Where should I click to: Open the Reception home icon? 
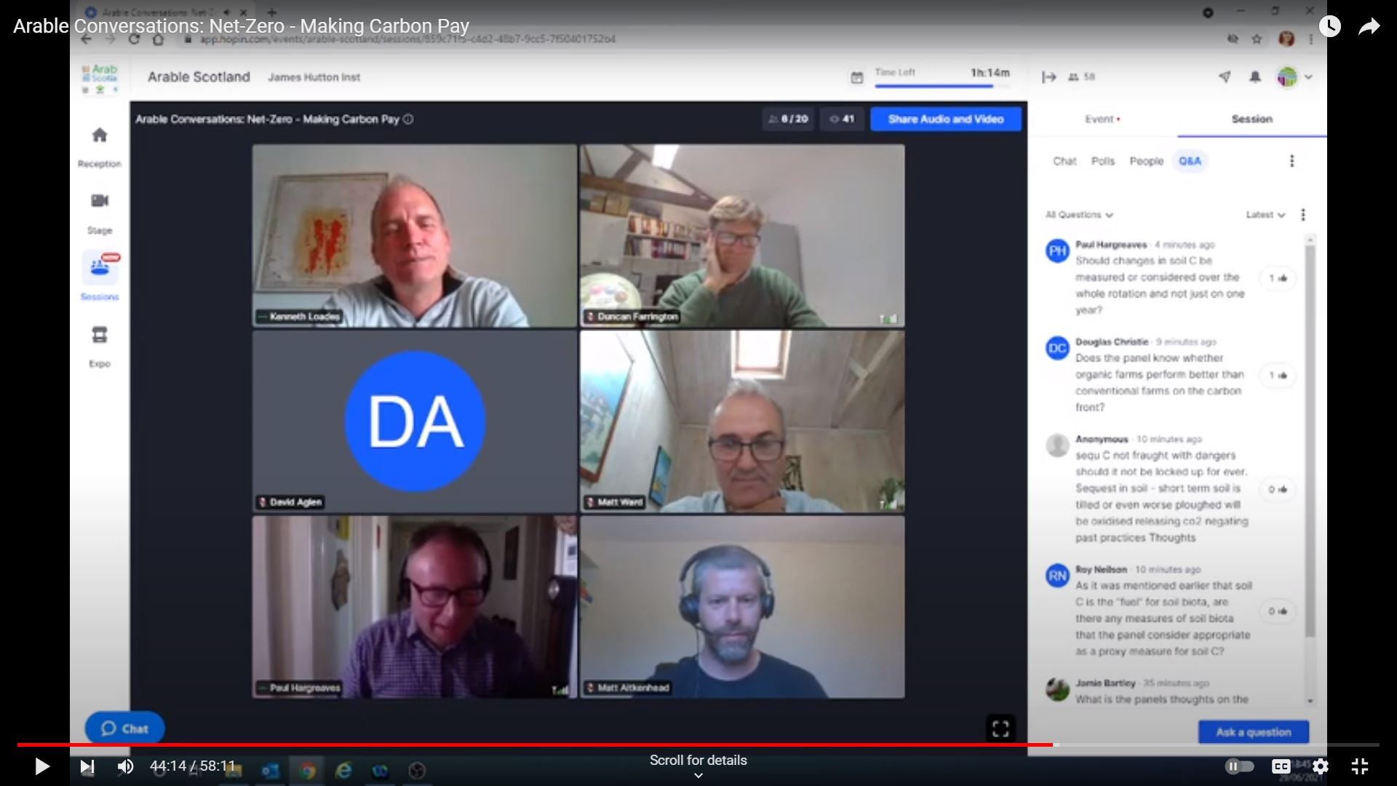point(100,135)
